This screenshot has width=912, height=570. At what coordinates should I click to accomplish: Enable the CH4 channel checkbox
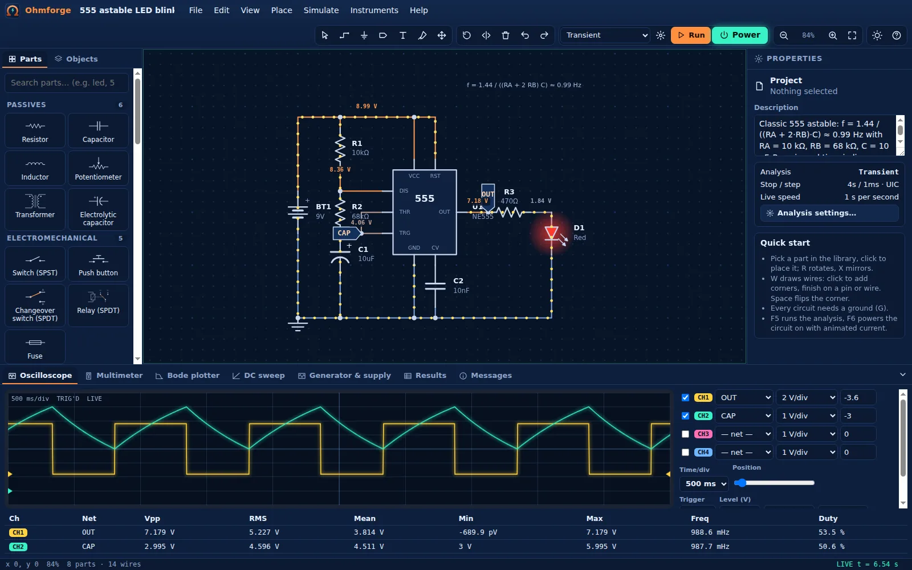(x=685, y=453)
